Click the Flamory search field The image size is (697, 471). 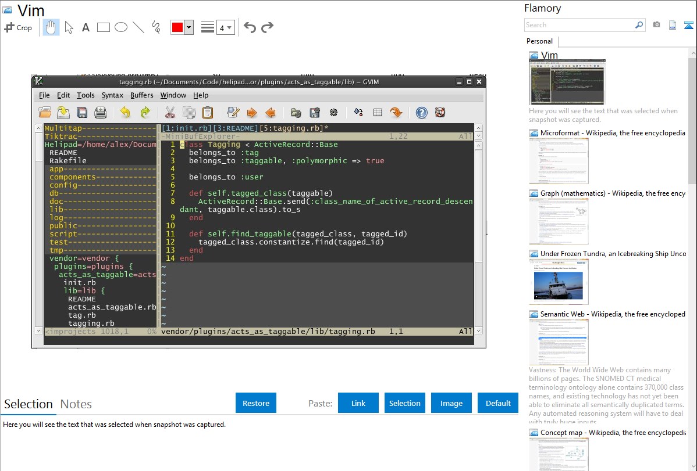(x=579, y=25)
